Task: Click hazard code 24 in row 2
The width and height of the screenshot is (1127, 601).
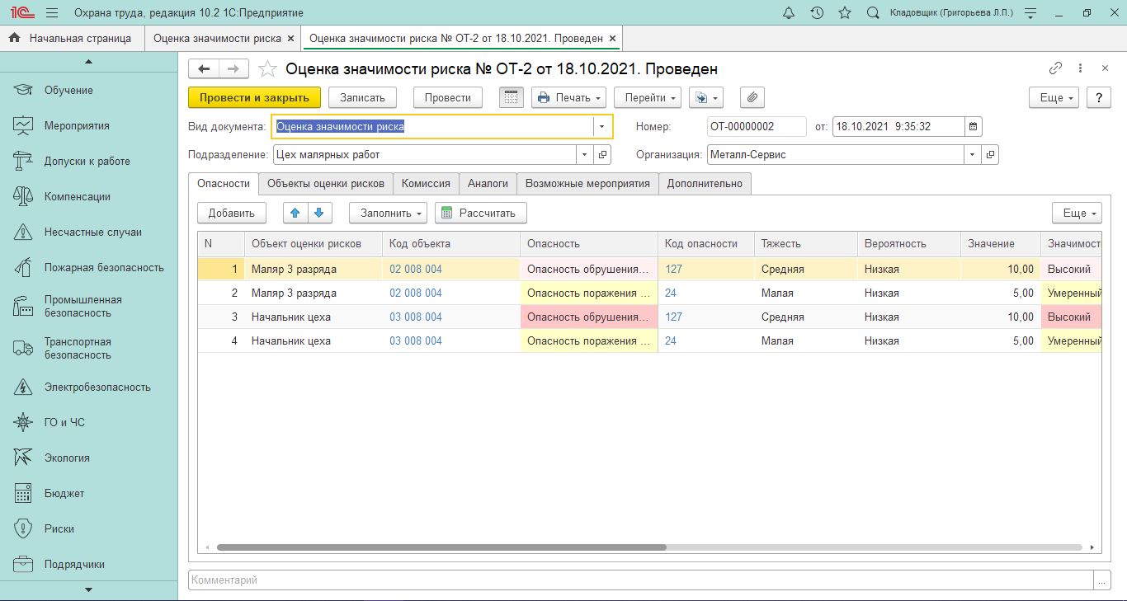Action: [x=671, y=293]
